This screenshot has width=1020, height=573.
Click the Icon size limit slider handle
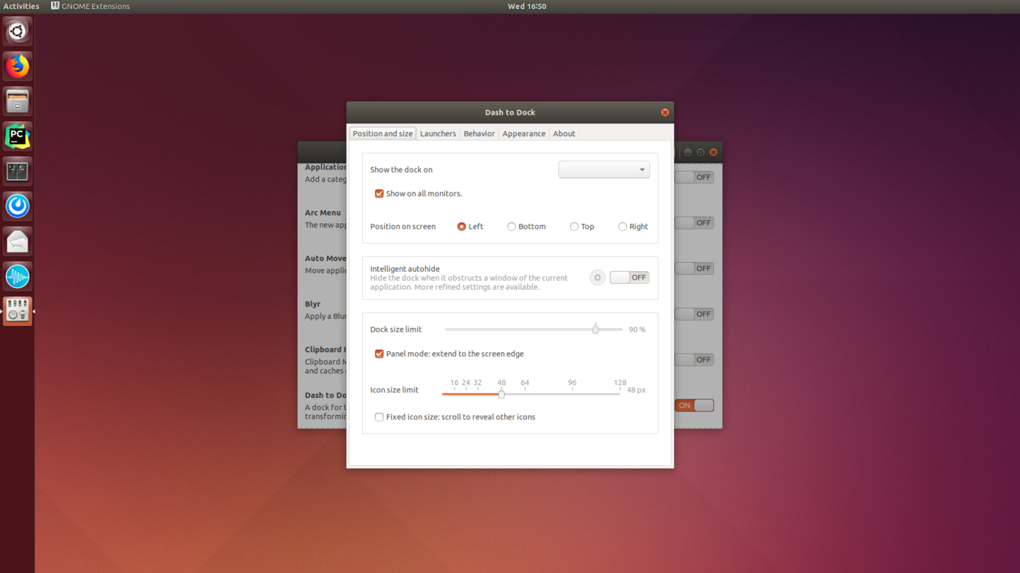(x=502, y=394)
